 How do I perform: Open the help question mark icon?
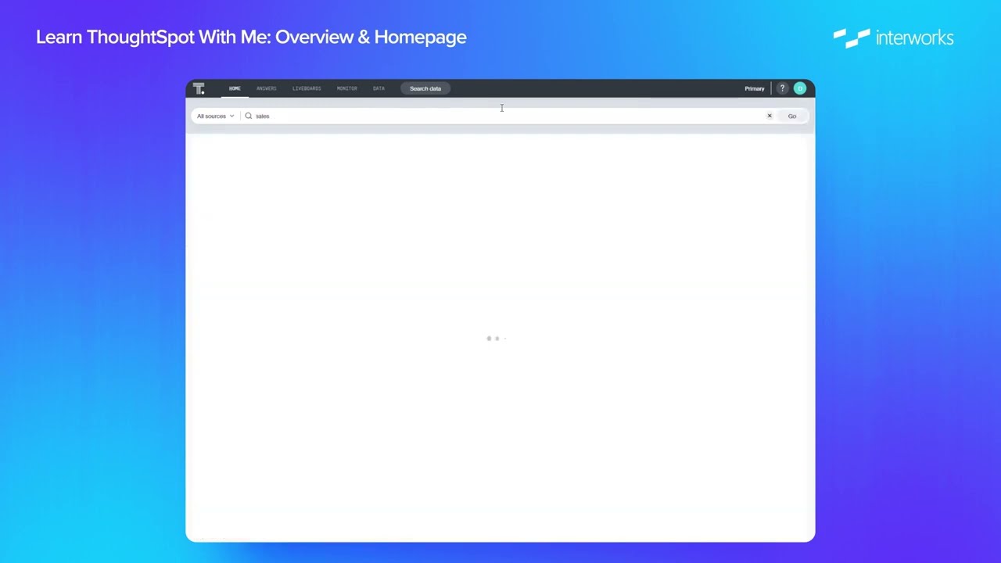(782, 88)
